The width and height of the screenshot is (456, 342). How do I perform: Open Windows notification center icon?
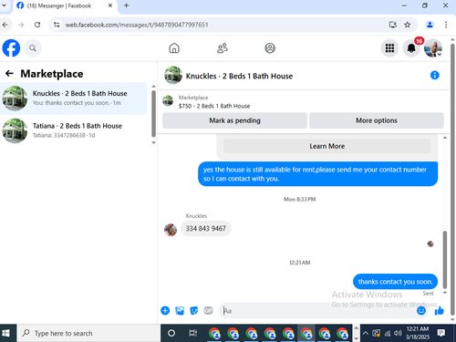[x=441, y=333]
